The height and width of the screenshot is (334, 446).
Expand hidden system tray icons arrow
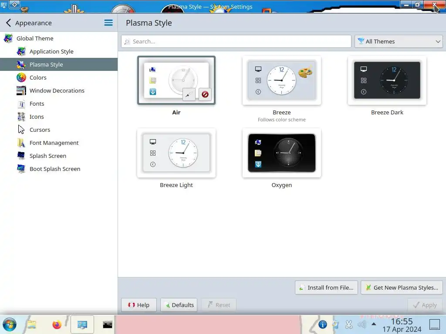(374, 324)
